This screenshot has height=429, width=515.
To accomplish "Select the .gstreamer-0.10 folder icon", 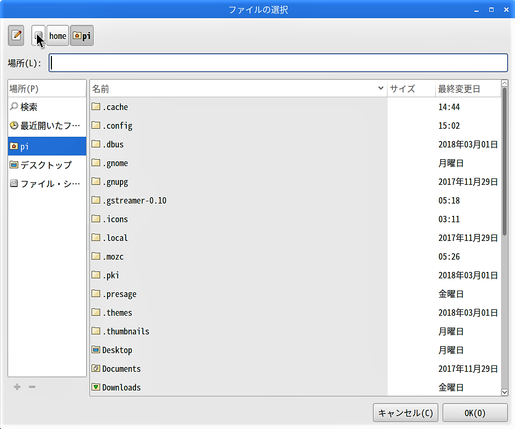I will 96,200.
